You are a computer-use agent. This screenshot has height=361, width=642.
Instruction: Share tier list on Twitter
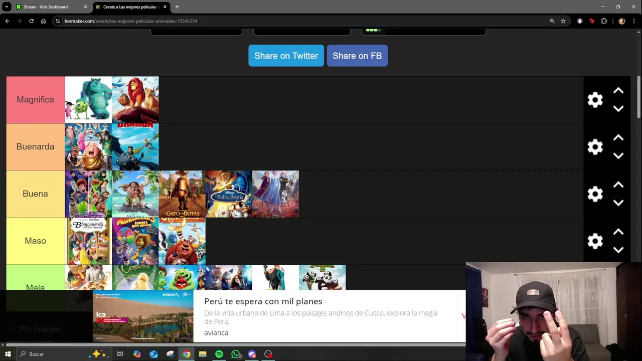(286, 56)
